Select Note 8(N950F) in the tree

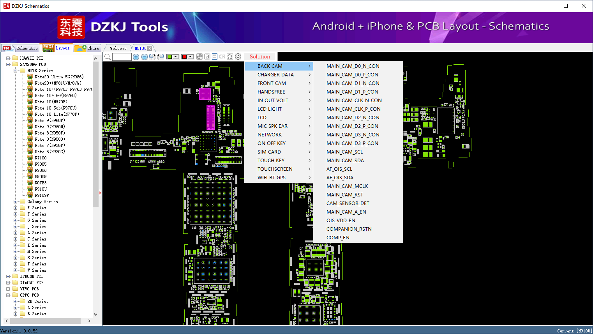coord(50,133)
